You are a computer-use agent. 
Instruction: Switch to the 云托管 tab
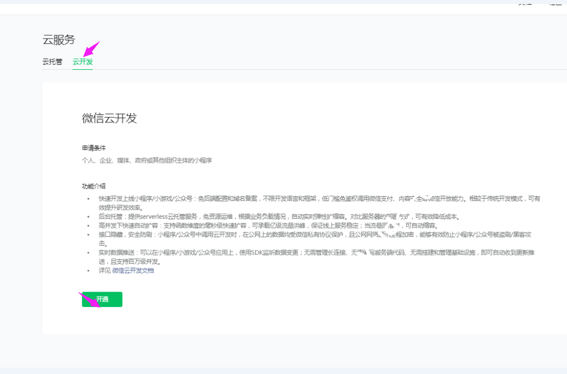point(52,62)
